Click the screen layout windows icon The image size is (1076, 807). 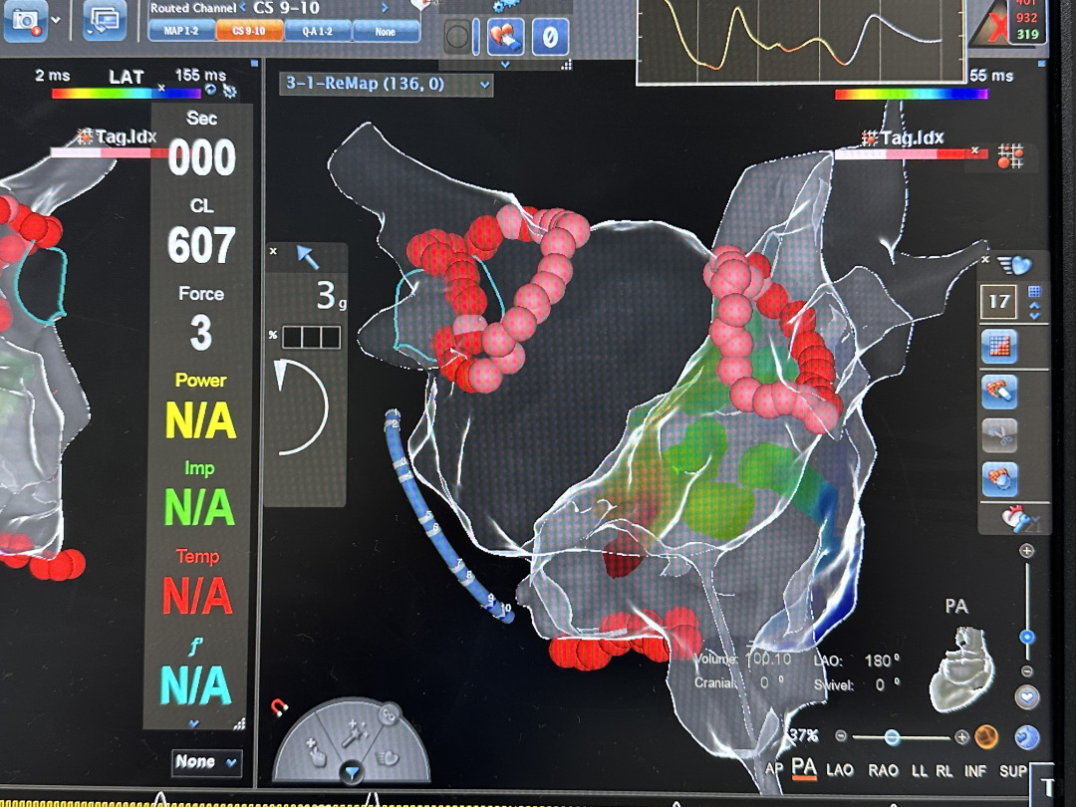[104, 19]
